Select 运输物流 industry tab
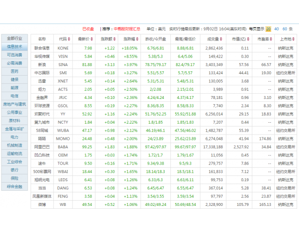The width and height of the screenshot is (299, 233). point(15,154)
